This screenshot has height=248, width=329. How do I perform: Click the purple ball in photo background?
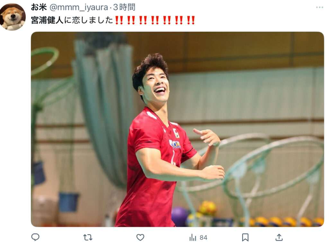(x=180, y=217)
